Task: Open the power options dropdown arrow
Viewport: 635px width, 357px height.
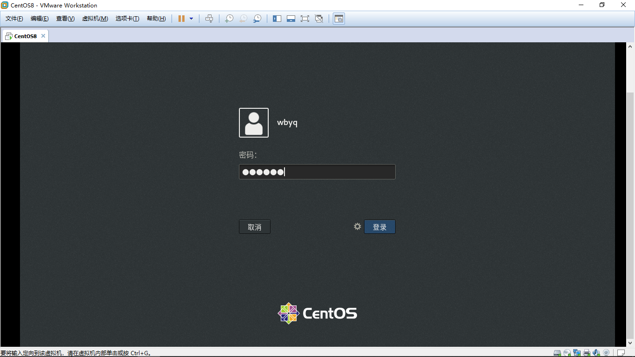Action: [x=191, y=19]
